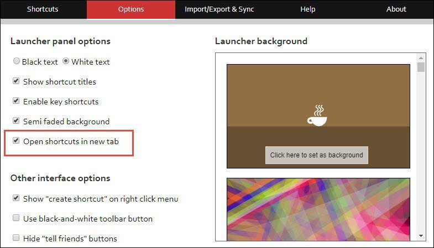Image resolution: width=434 pixels, height=248 pixels.
Task: Click the Launcher background heading
Action: point(261,41)
